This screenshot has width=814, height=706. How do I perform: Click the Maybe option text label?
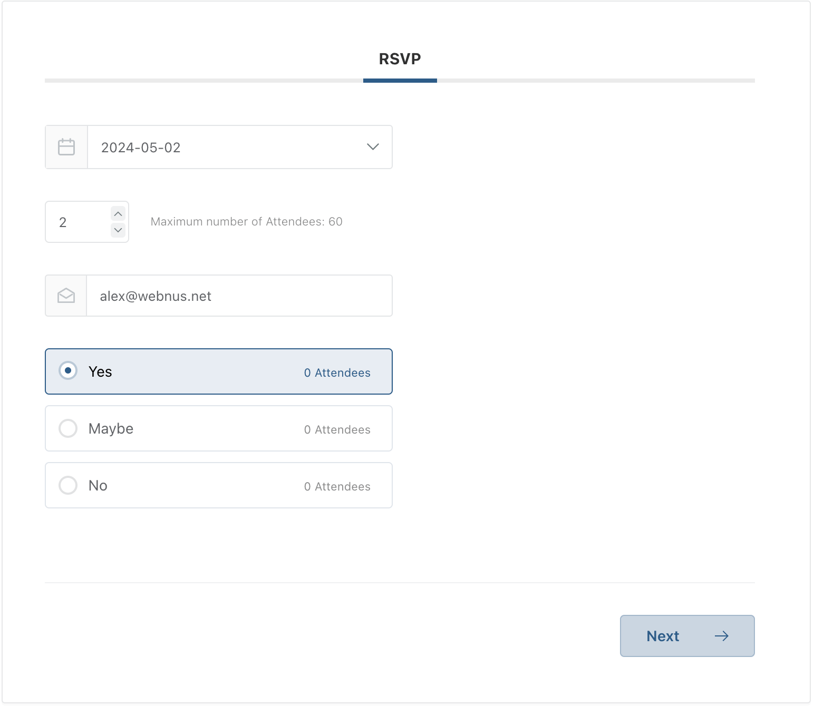click(x=111, y=429)
